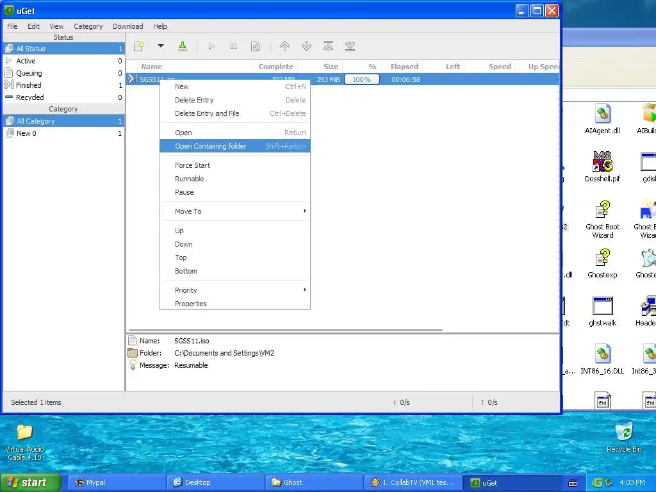This screenshot has height=492, width=656.
Task: Click the download Properties toolbar icon
Action: [x=255, y=46]
